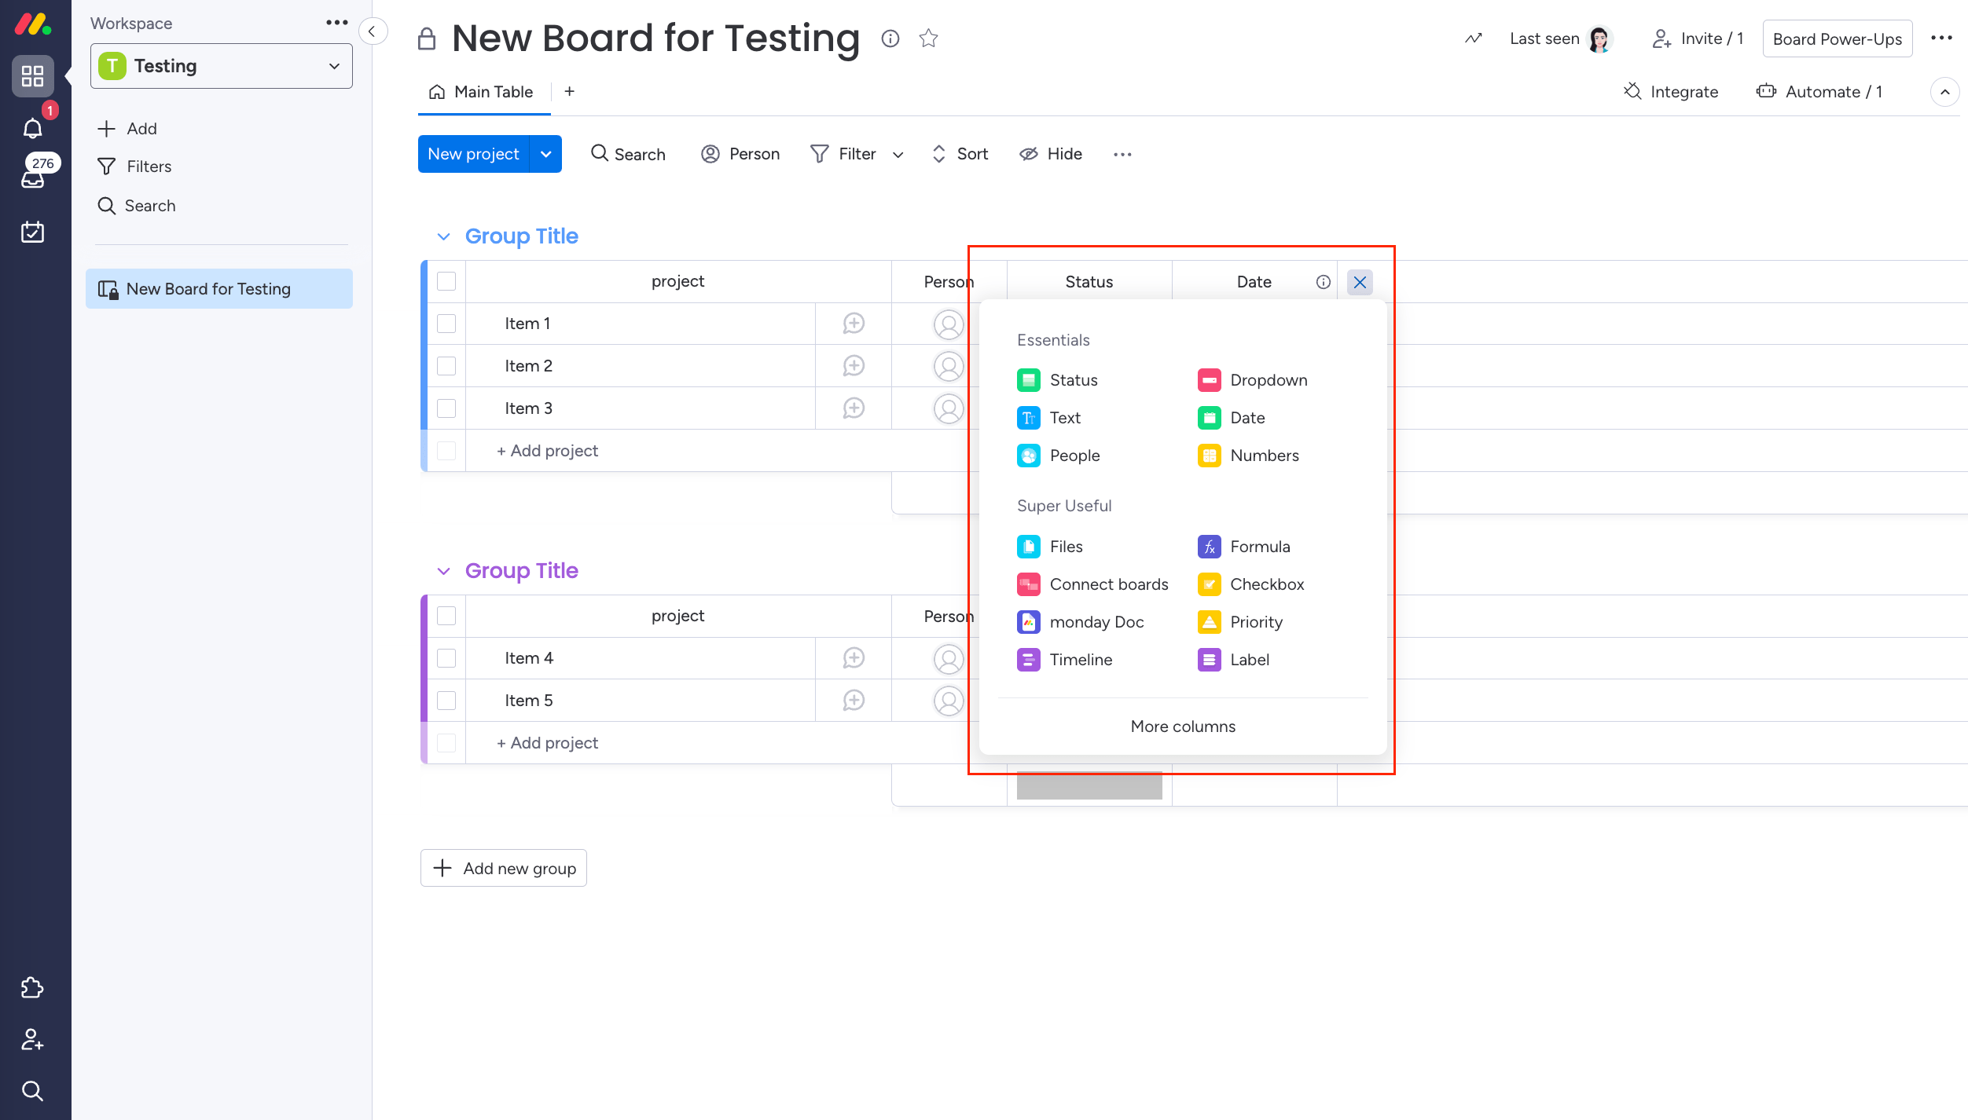The height and width of the screenshot is (1120, 1968).
Task: Click the Status column type icon
Action: (1029, 379)
